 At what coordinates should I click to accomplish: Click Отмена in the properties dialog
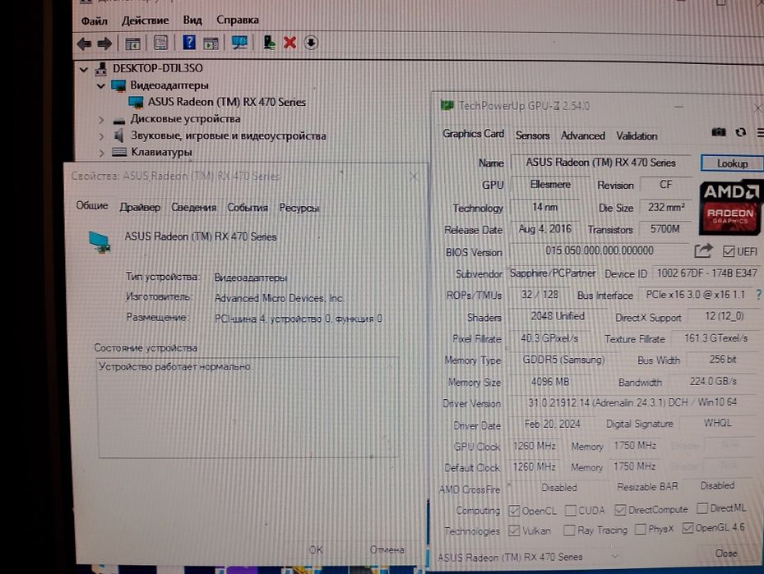click(387, 549)
